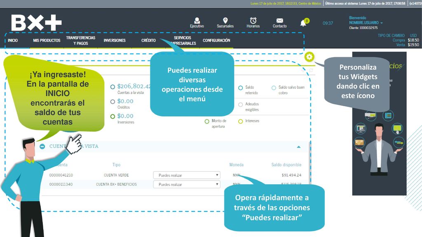This screenshot has height=237, width=422.
Task: Select the Inversiones radio button
Action: tap(113, 116)
